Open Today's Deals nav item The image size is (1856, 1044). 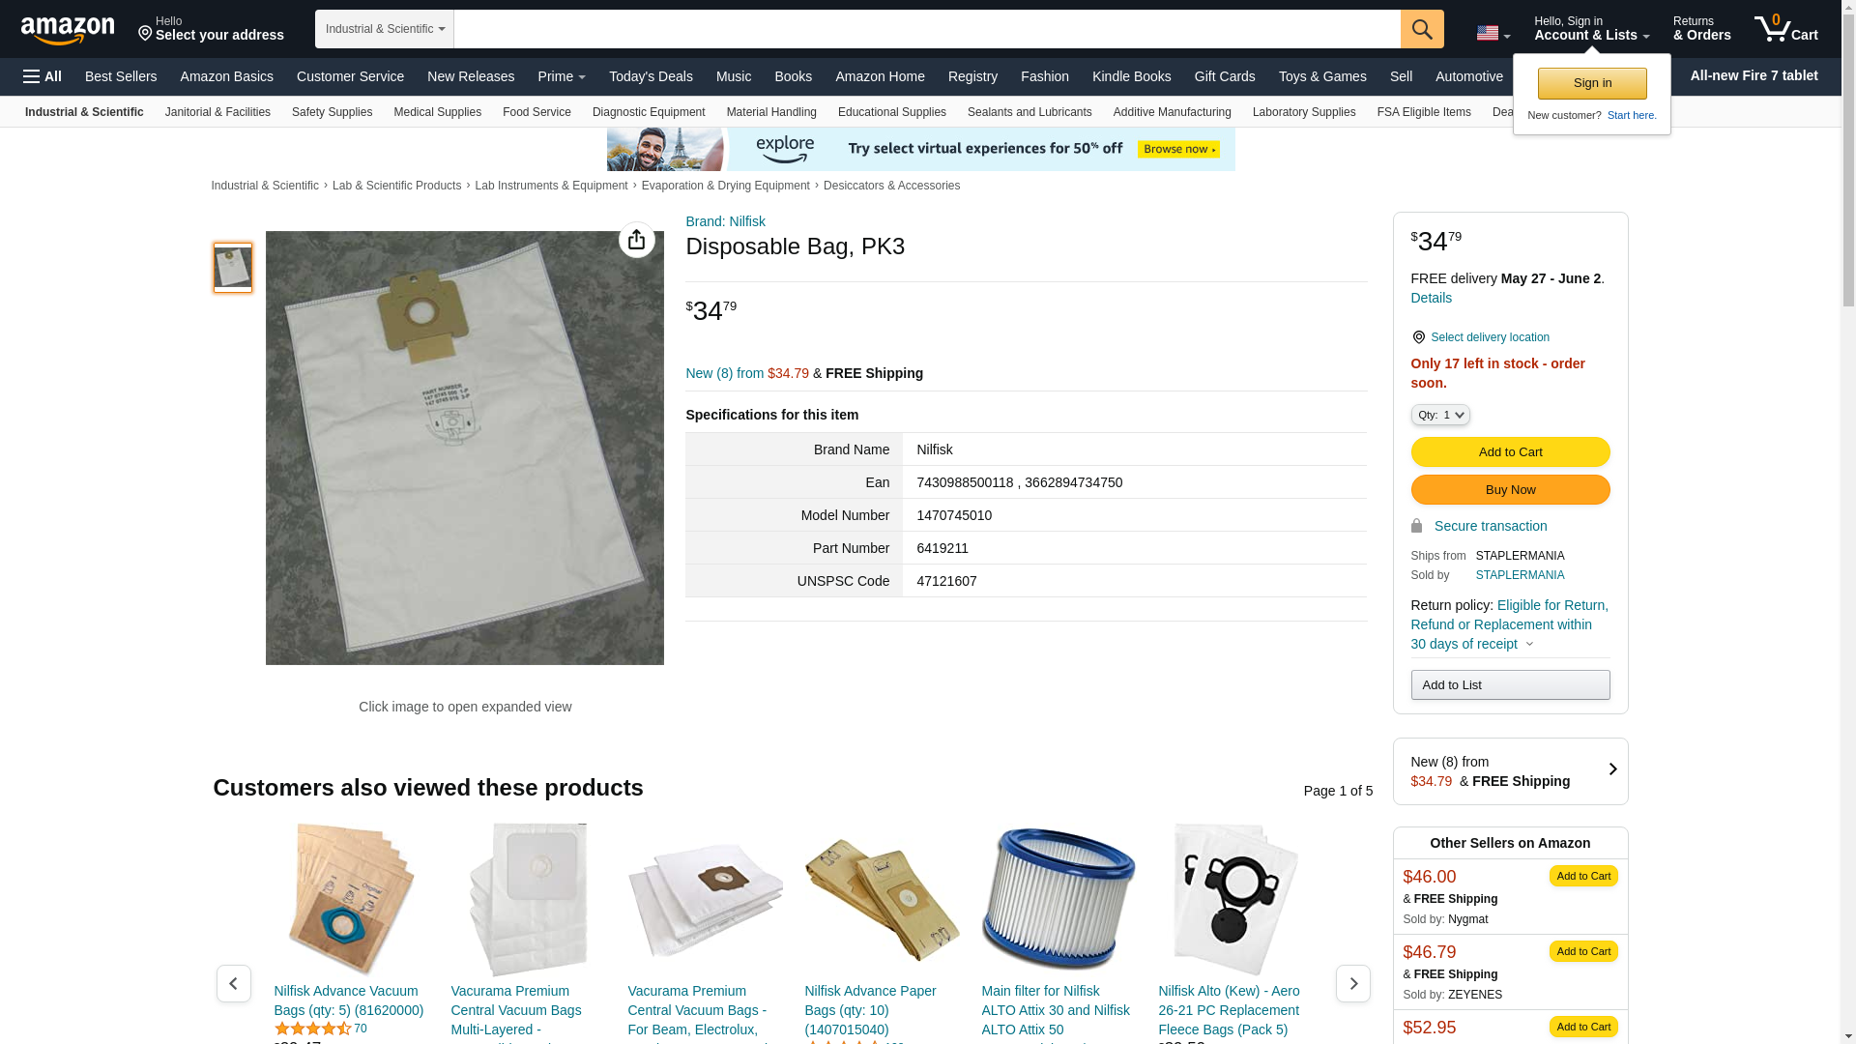tap(651, 76)
